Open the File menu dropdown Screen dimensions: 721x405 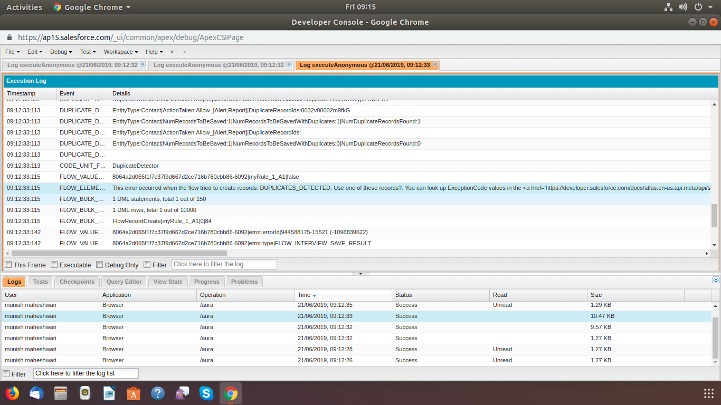click(12, 52)
